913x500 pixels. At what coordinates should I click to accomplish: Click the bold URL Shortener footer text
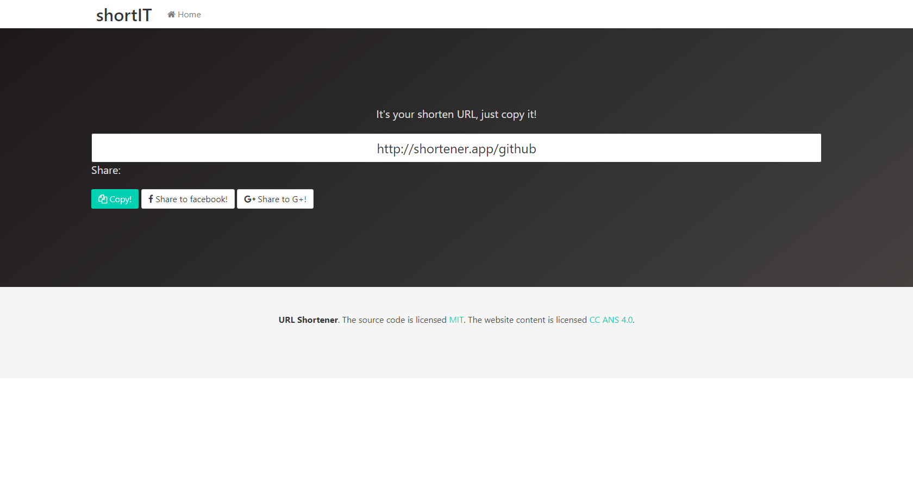[308, 320]
